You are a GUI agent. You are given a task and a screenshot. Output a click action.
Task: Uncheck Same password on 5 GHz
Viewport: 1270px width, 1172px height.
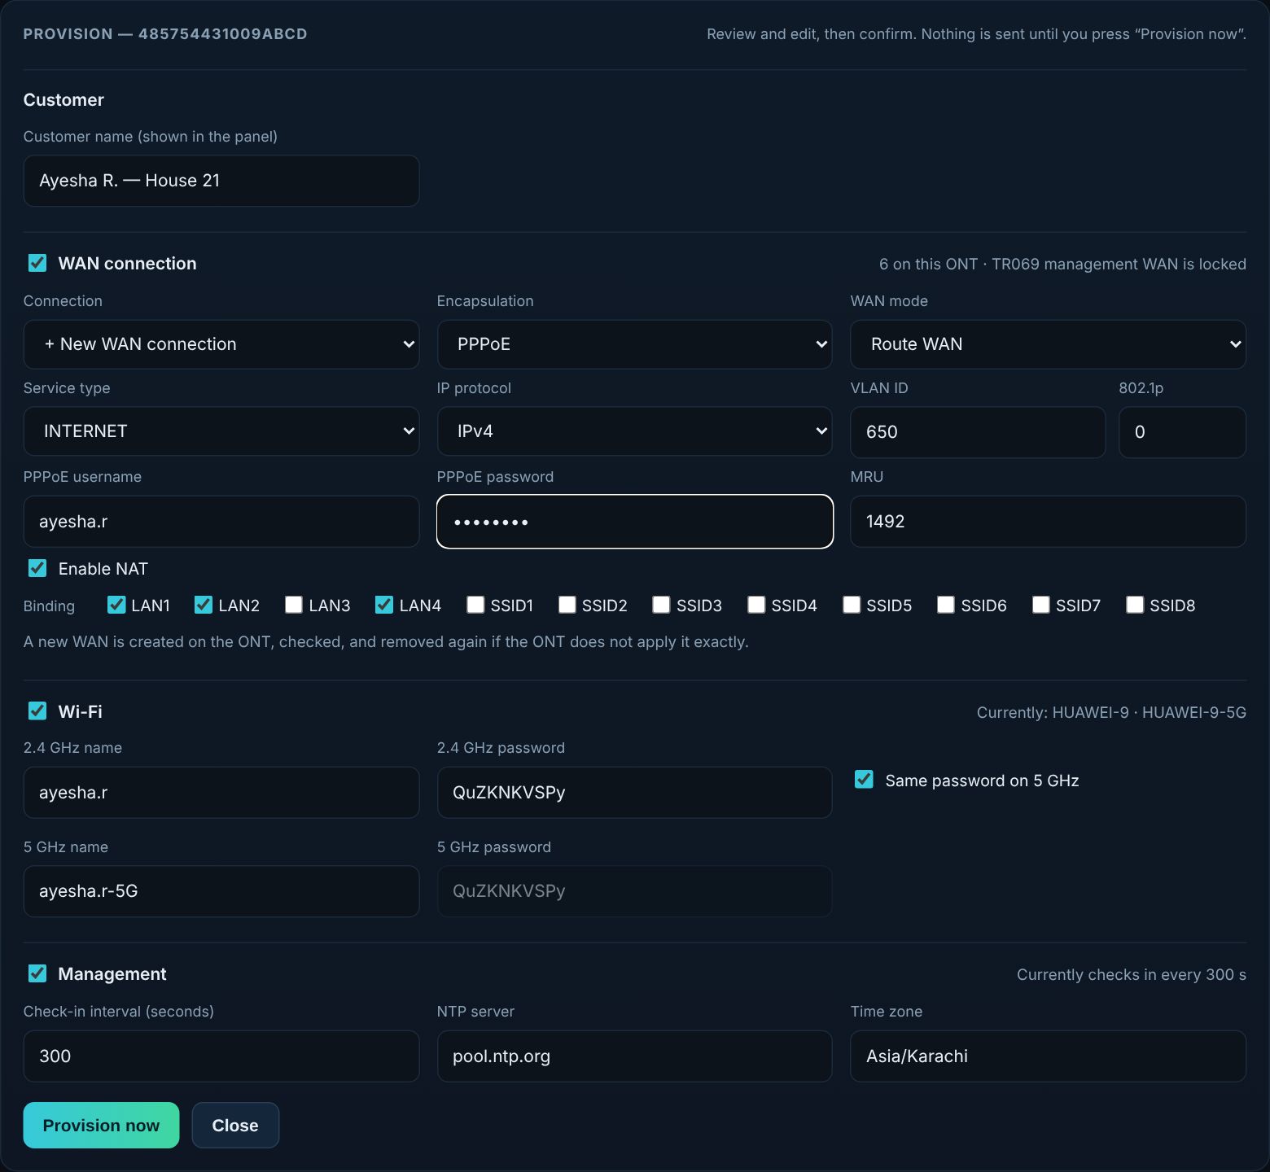[x=864, y=780]
